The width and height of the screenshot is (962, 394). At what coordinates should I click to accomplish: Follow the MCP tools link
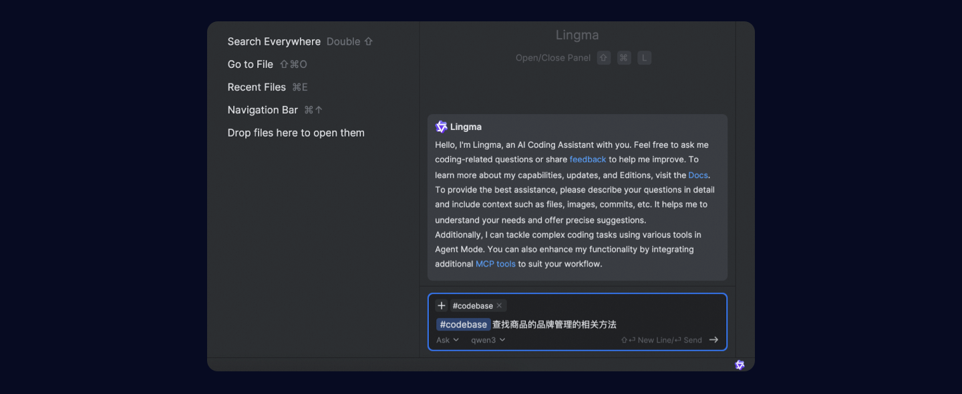click(x=495, y=264)
